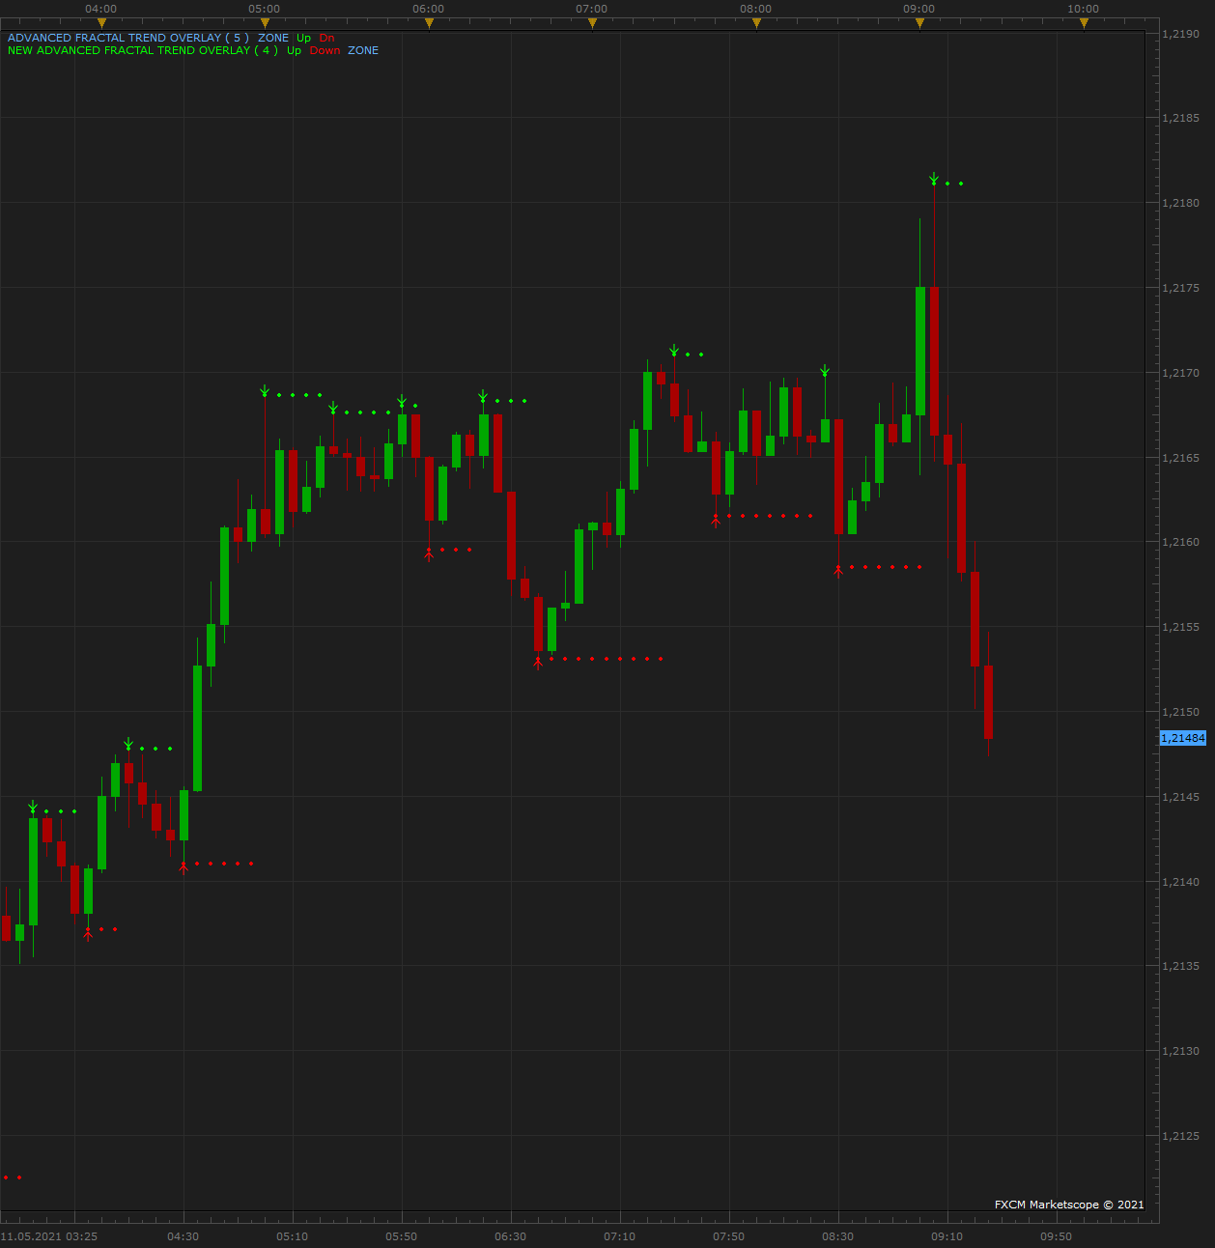Click the 07:50 bottom time label
This screenshot has width=1215, height=1248.
(729, 1236)
